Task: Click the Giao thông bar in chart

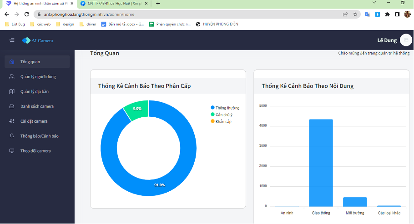Action: [x=321, y=163]
